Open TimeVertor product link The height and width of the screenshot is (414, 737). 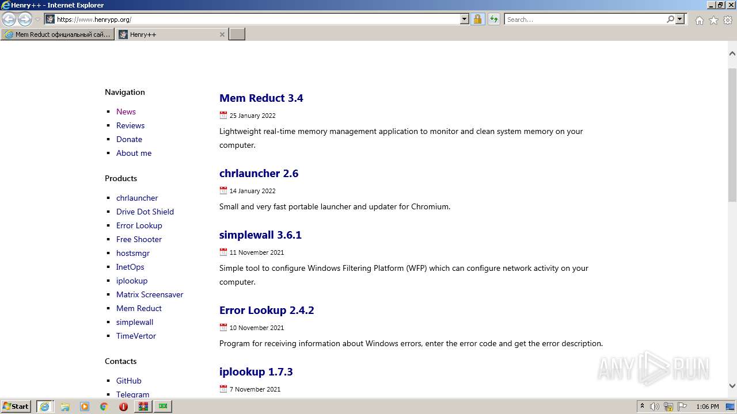pos(136,336)
